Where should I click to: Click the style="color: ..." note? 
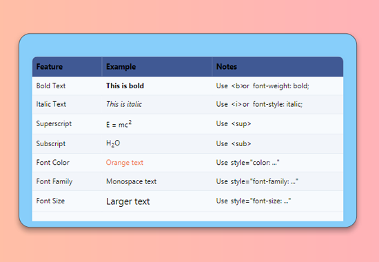tap(248, 162)
